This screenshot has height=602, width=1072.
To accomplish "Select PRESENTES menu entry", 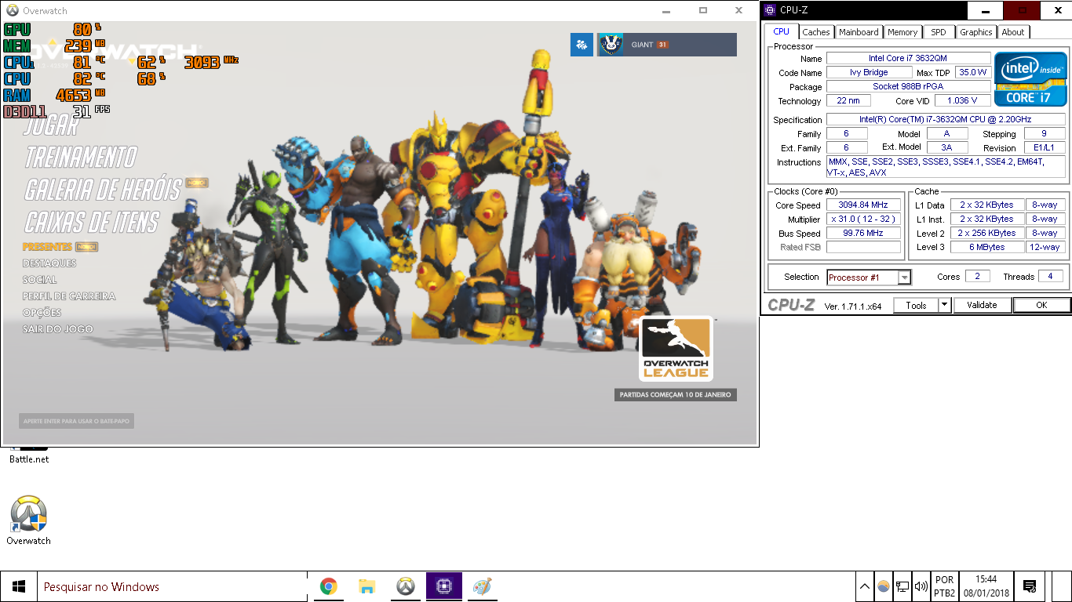I will [47, 247].
